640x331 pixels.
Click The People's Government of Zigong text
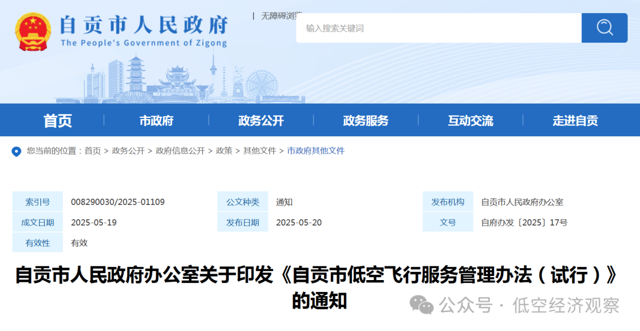pos(143,43)
